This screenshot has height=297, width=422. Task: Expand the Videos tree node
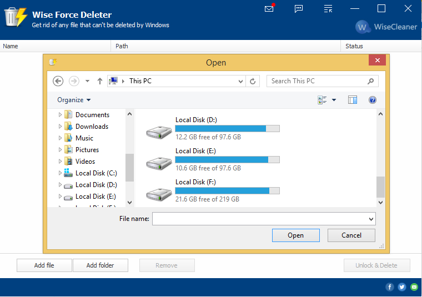click(x=60, y=161)
